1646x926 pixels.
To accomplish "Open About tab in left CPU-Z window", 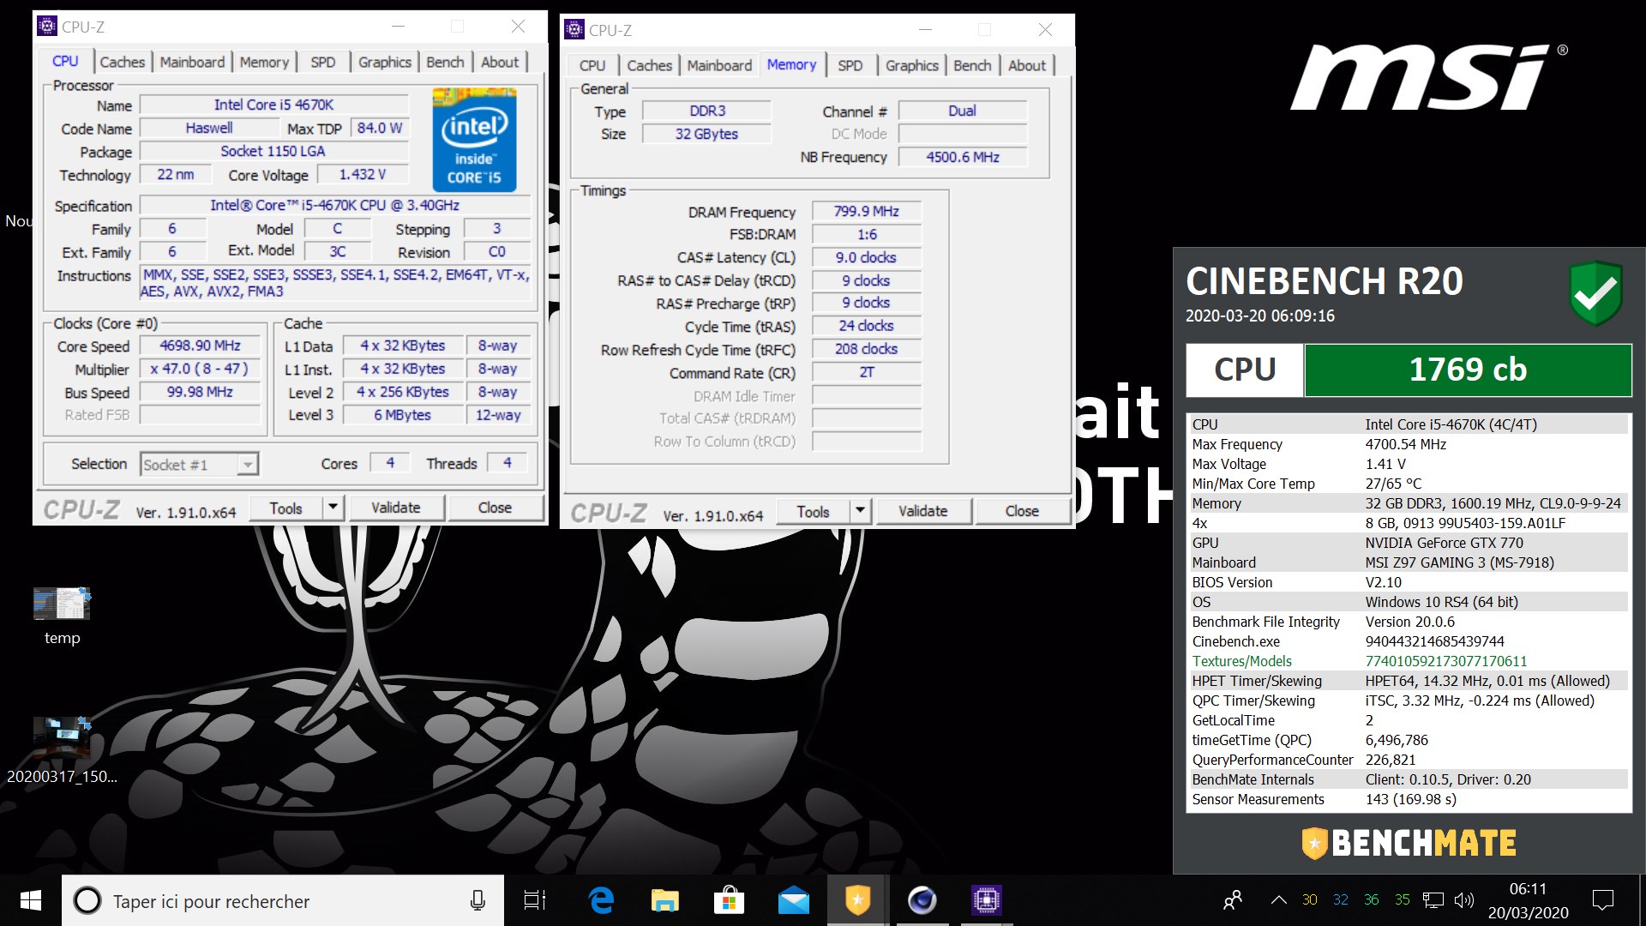I will pos(500,62).
